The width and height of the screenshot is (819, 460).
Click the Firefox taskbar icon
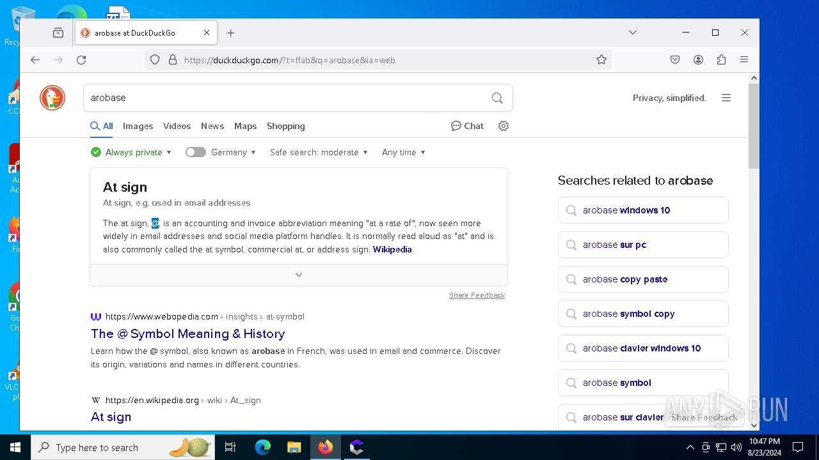coord(326,447)
